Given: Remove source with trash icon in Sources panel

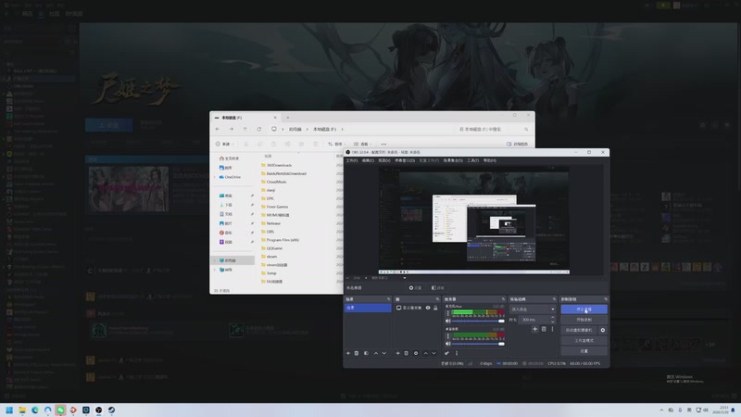Looking at the screenshot, I should pyautogui.click(x=407, y=353).
